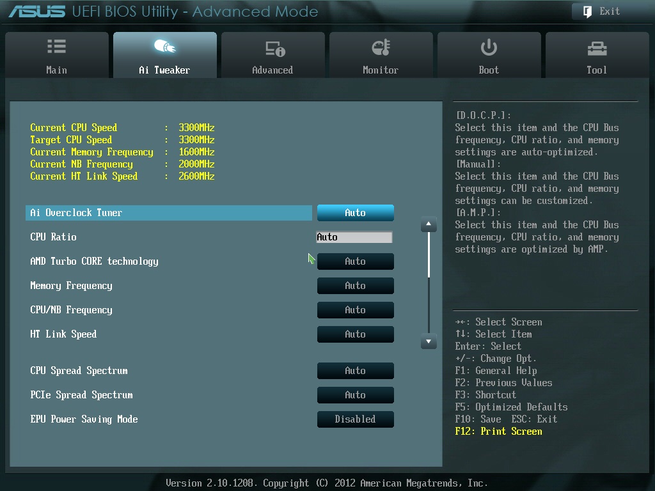Open the Memory Frequency Auto dropdown
Viewport: 655px width, 491px height.
coord(356,286)
